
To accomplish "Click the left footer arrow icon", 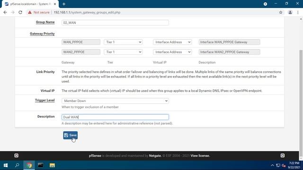I will [17, 155].
